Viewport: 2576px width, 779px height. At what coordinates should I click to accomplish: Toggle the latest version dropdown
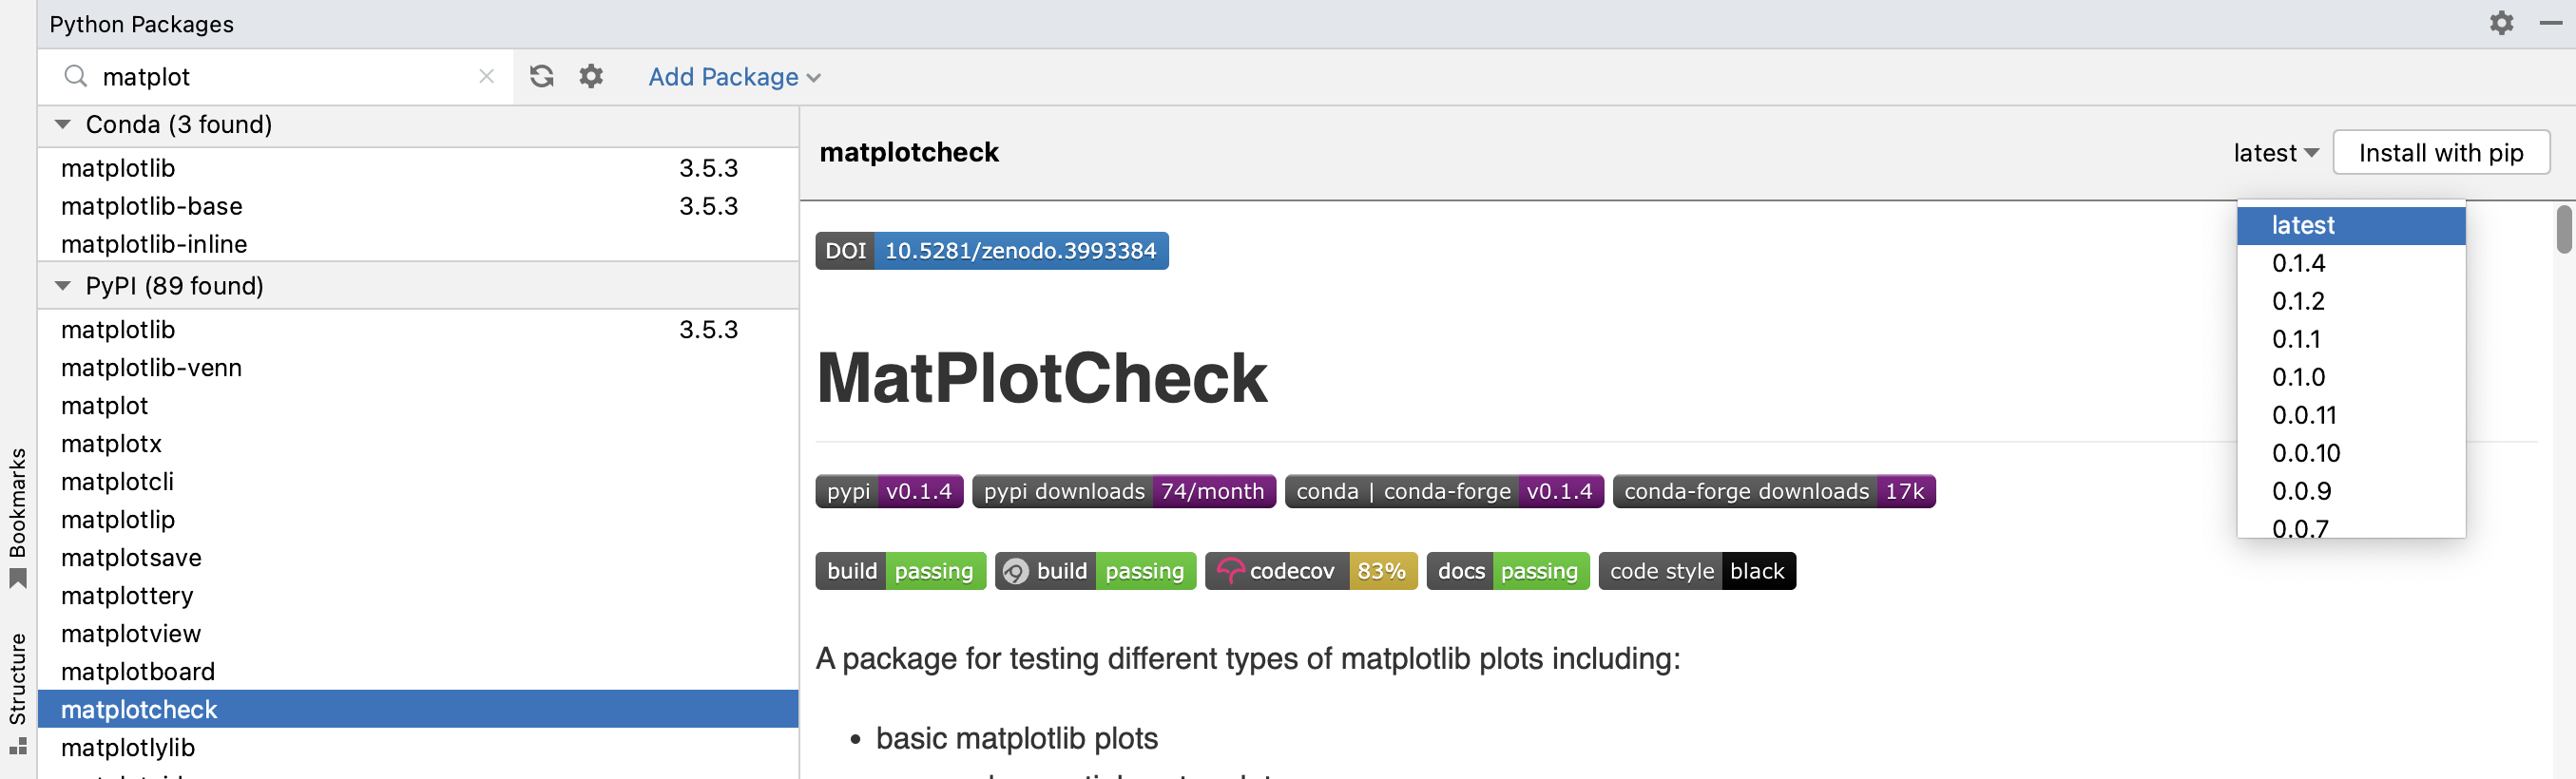coord(2275,153)
